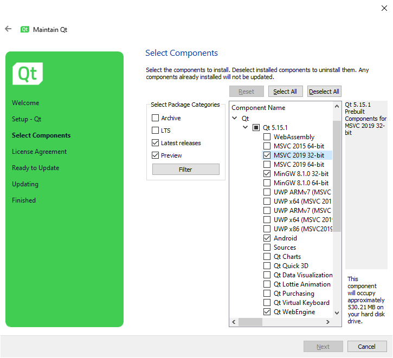Click the Qt 5.15.1 tree label
The image size is (393, 358).
(x=275, y=128)
